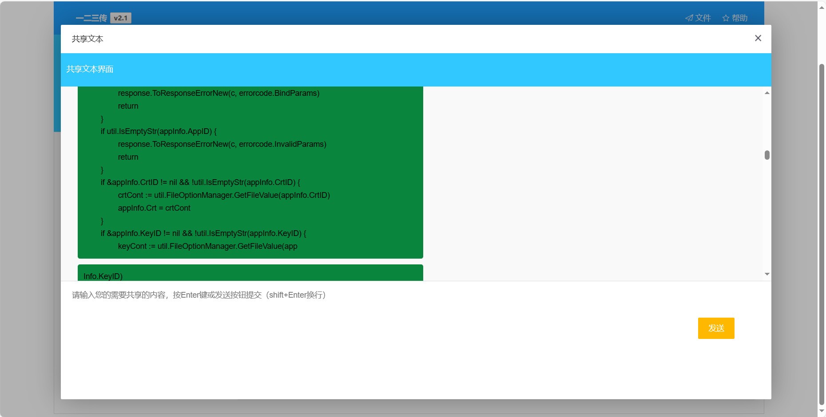Click page scrollbar down arrow at bottom
The height and width of the screenshot is (417, 826).
click(822, 411)
